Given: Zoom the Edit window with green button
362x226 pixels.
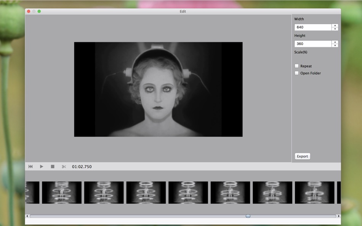Looking at the screenshot, I should (39, 11).
